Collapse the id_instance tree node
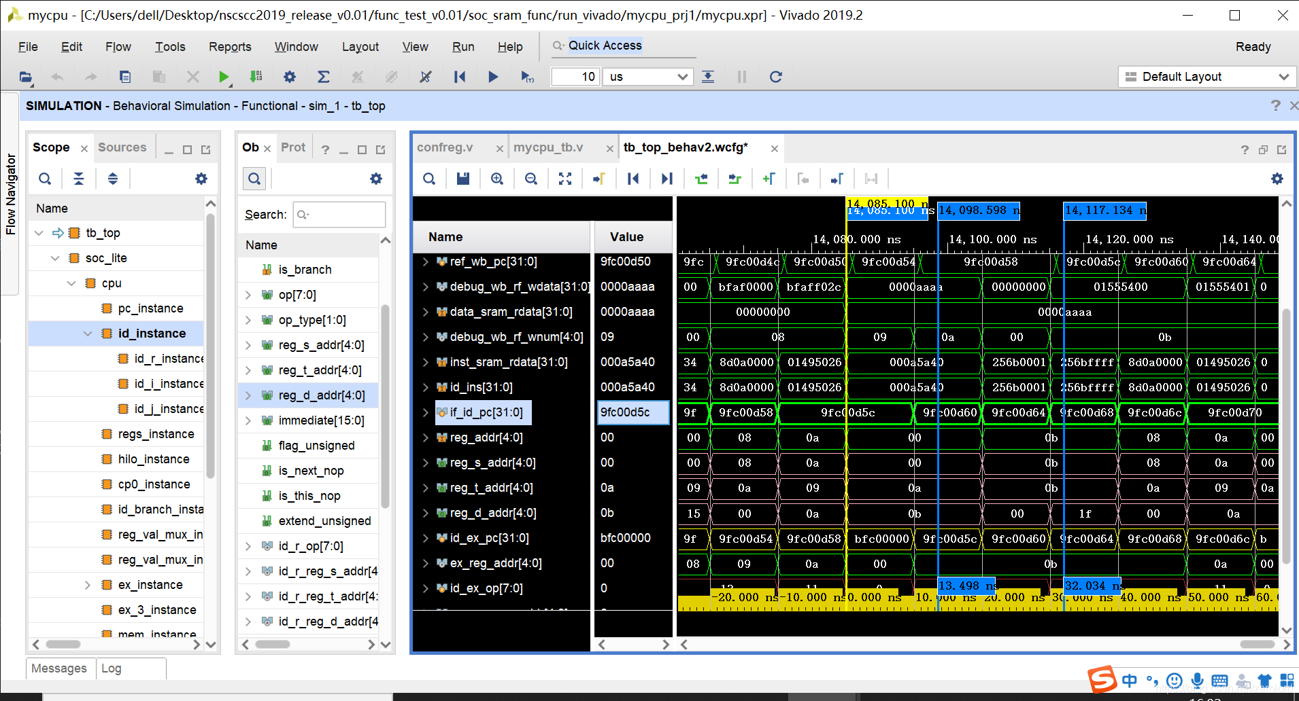This screenshot has height=701, width=1299. pos(88,334)
